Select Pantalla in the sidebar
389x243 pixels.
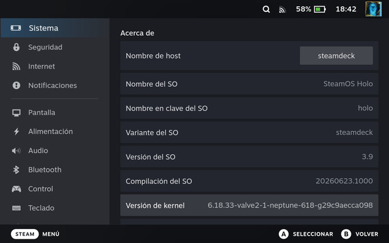[x=42, y=112]
